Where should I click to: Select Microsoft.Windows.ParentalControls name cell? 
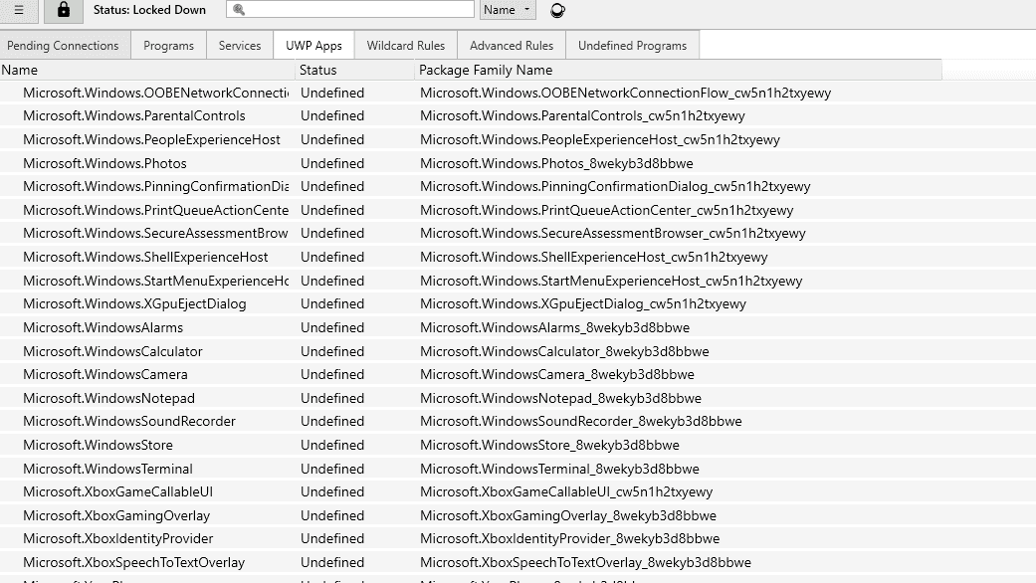tap(134, 115)
